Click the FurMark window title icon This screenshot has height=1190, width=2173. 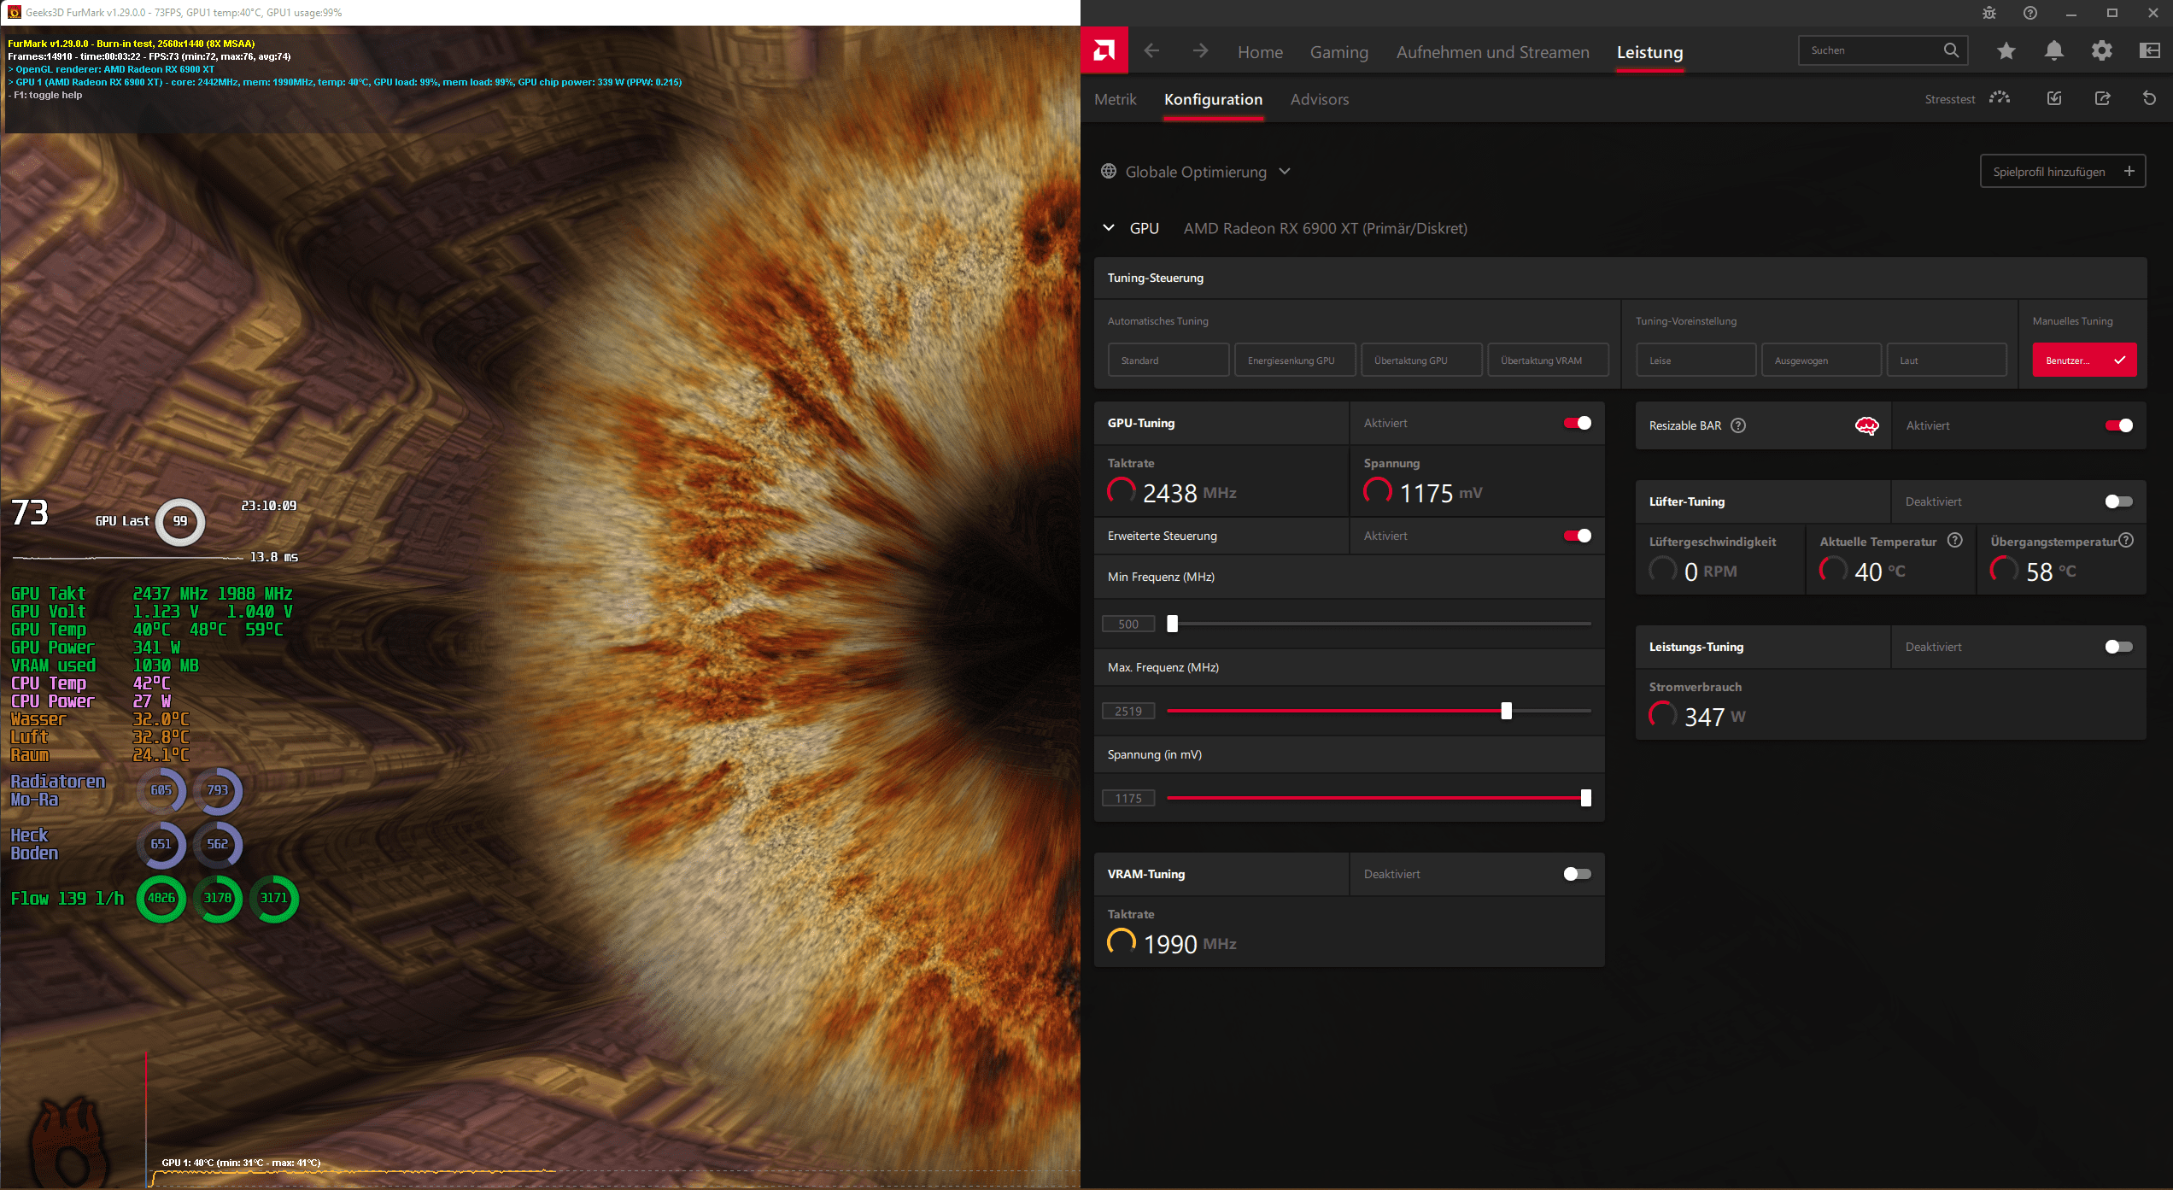click(x=14, y=12)
